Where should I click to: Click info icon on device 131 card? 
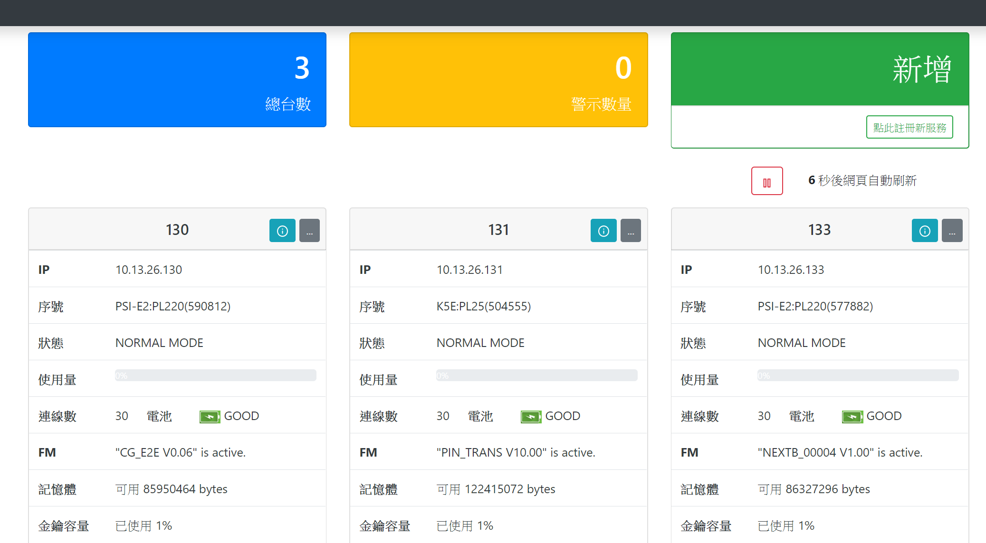pyautogui.click(x=603, y=231)
